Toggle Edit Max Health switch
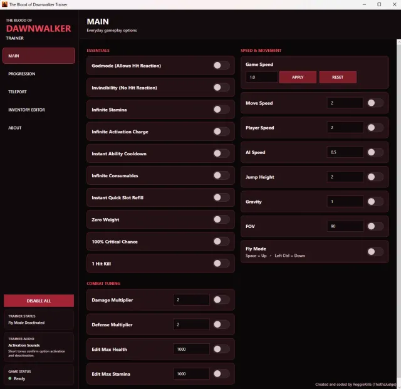Screen dimensions: 401x389 point(221,349)
